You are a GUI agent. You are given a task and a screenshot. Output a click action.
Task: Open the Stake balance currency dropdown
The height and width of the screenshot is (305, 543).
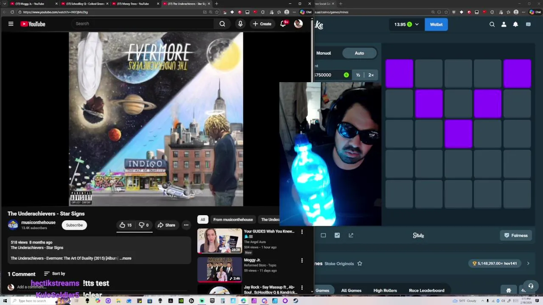point(406,24)
